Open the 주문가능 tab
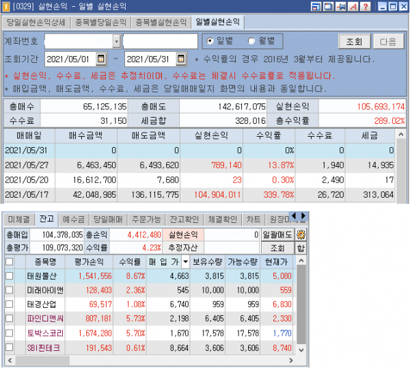Viewport: 410px width, 370px height. 146,220
